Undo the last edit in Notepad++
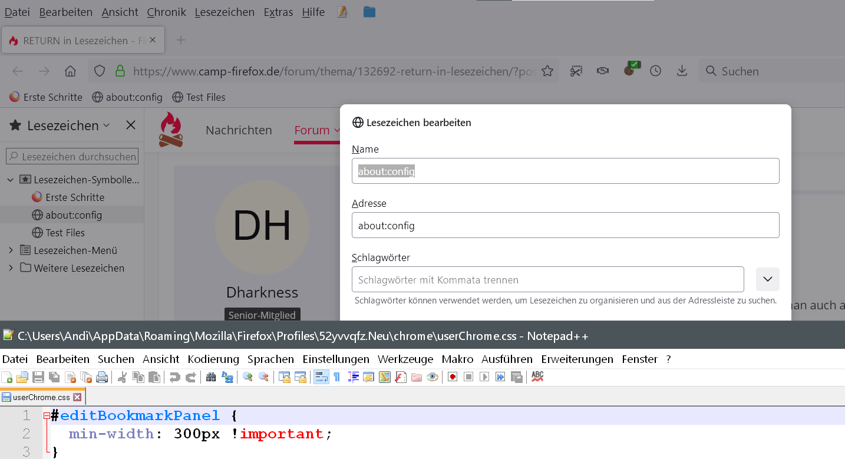Image resolution: width=845 pixels, height=459 pixels. point(175,377)
